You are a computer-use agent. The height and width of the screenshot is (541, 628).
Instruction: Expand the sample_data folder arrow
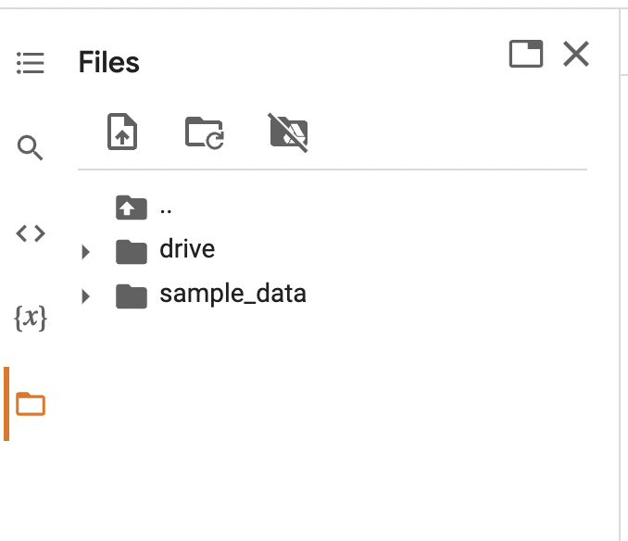pos(86,296)
